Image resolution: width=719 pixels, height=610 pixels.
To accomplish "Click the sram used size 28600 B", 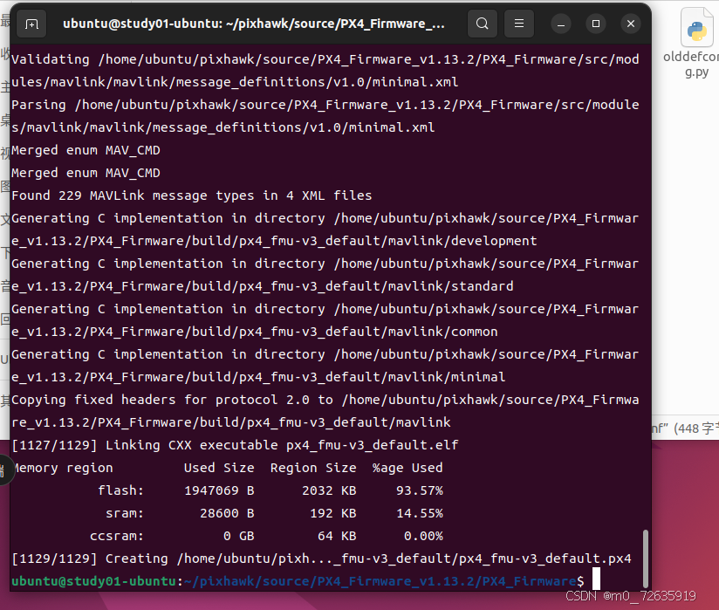I will [227, 513].
